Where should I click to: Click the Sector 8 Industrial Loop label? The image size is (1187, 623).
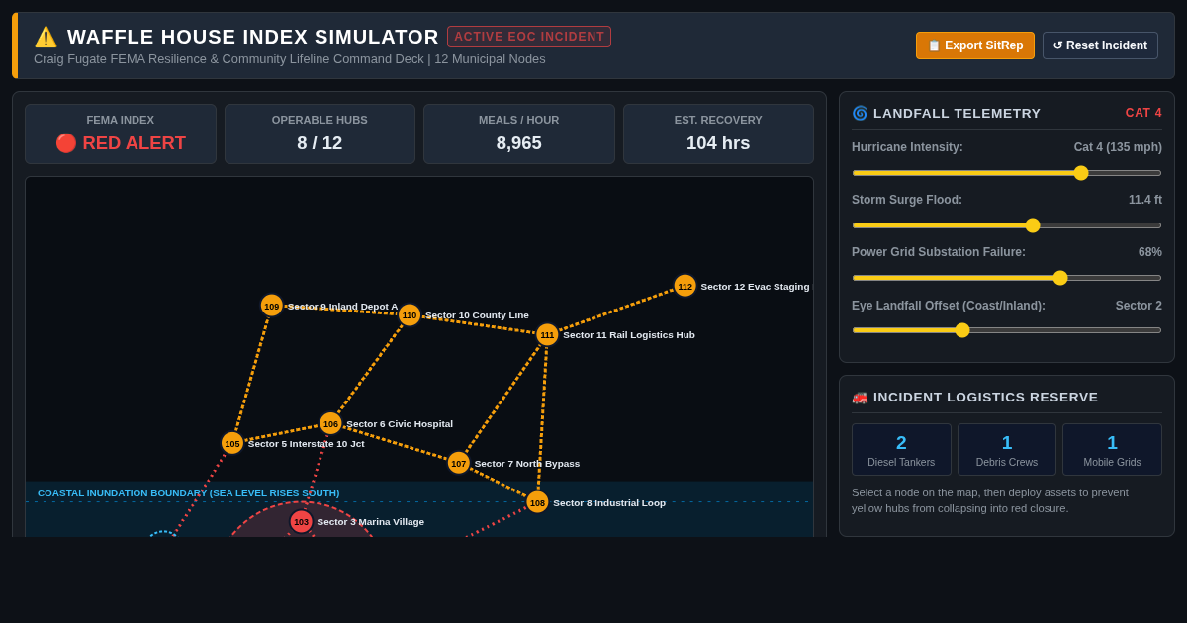[x=609, y=503]
